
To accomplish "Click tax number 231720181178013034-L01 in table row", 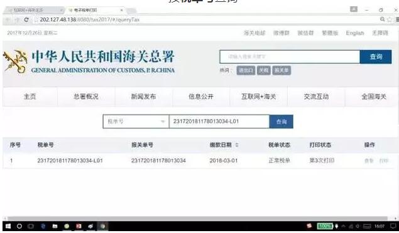I will point(70,161).
